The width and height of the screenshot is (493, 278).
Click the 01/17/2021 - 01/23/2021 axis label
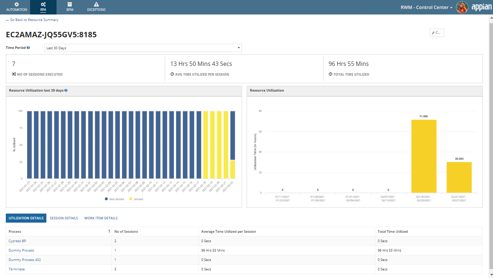283,198
